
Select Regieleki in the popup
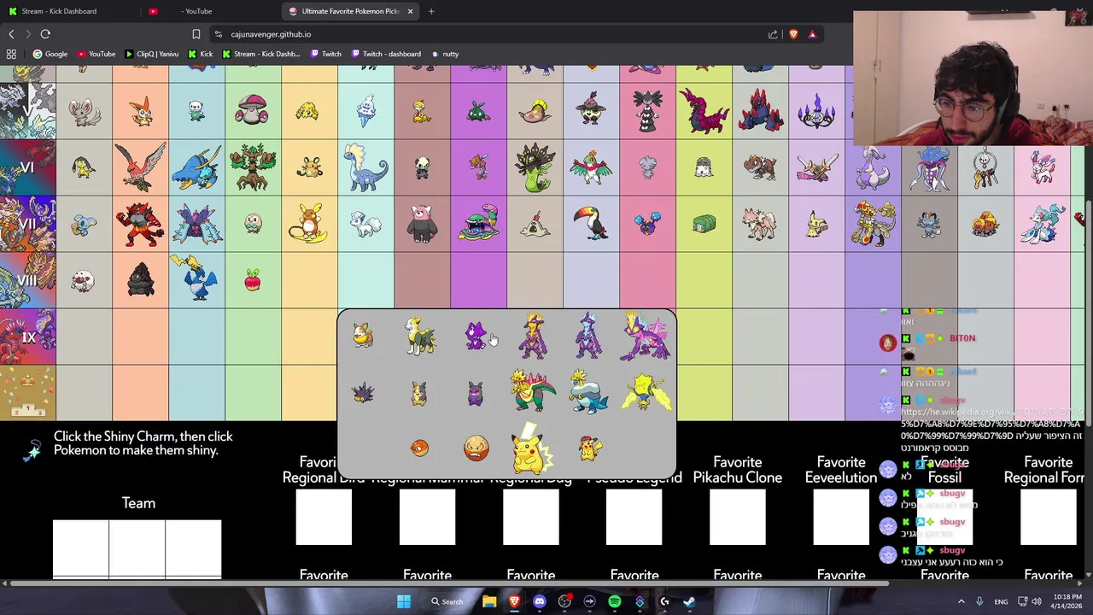click(646, 392)
